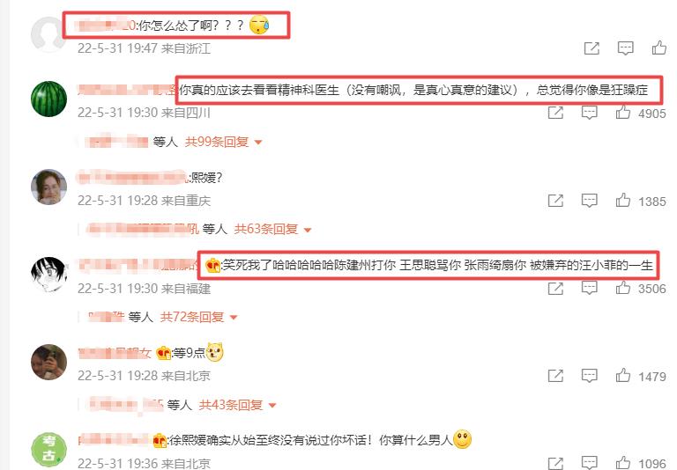Share the 你怎么怂了啊 comment from 浙江
Screen dimensions: 677x470
click(591, 48)
